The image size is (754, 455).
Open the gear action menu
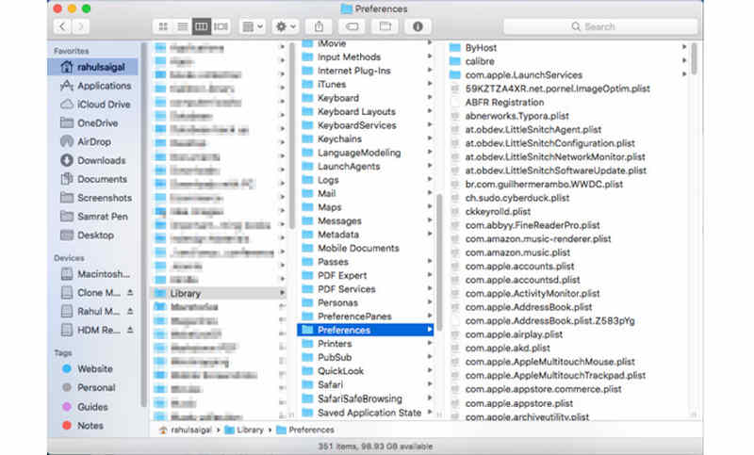[286, 26]
